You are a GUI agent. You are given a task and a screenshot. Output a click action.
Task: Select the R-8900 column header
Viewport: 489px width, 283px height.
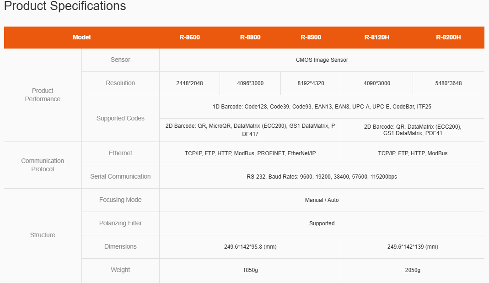[x=311, y=37]
